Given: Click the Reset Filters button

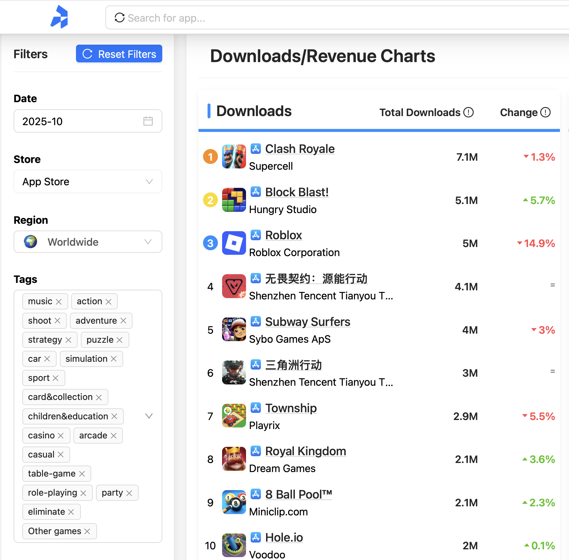Looking at the screenshot, I should click(119, 54).
